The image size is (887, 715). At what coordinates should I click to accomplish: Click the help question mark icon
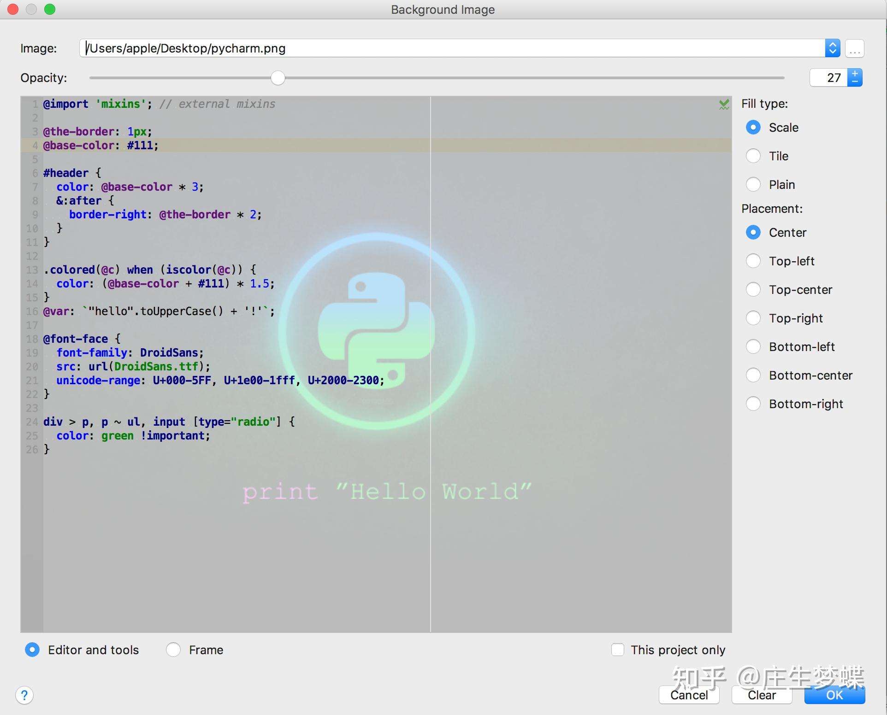point(24,695)
